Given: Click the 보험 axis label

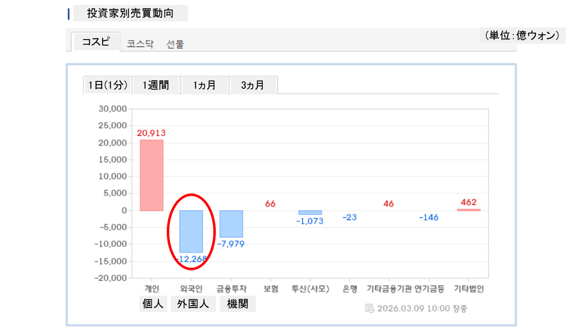Looking at the screenshot, I should [271, 289].
